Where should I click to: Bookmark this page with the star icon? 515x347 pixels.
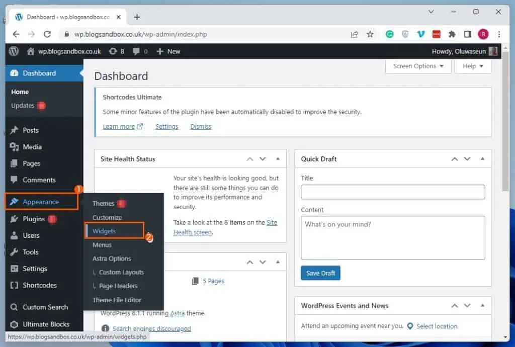370,34
